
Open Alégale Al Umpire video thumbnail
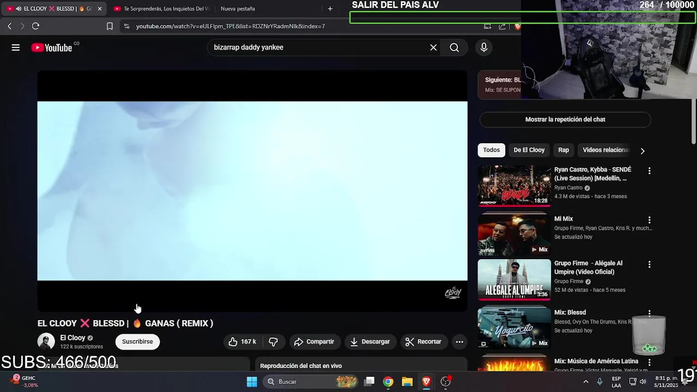tap(514, 279)
